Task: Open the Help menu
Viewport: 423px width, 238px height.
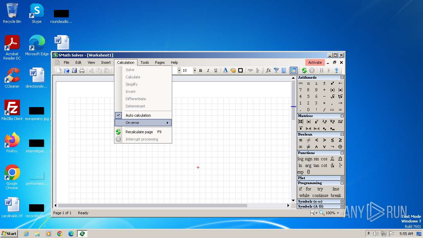Action: point(174,62)
